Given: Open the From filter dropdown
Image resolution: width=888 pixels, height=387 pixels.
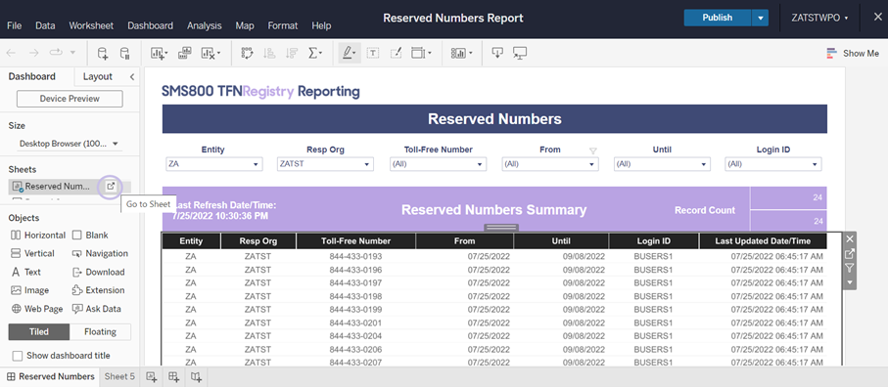Looking at the screenshot, I should tap(550, 164).
